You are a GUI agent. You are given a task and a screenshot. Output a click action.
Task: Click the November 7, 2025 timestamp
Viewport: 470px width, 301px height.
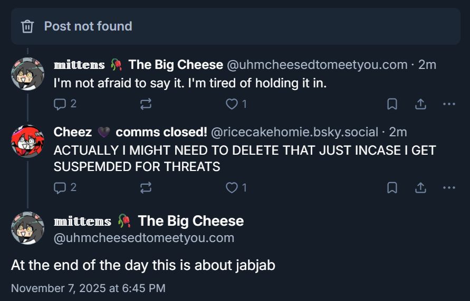coord(88,288)
